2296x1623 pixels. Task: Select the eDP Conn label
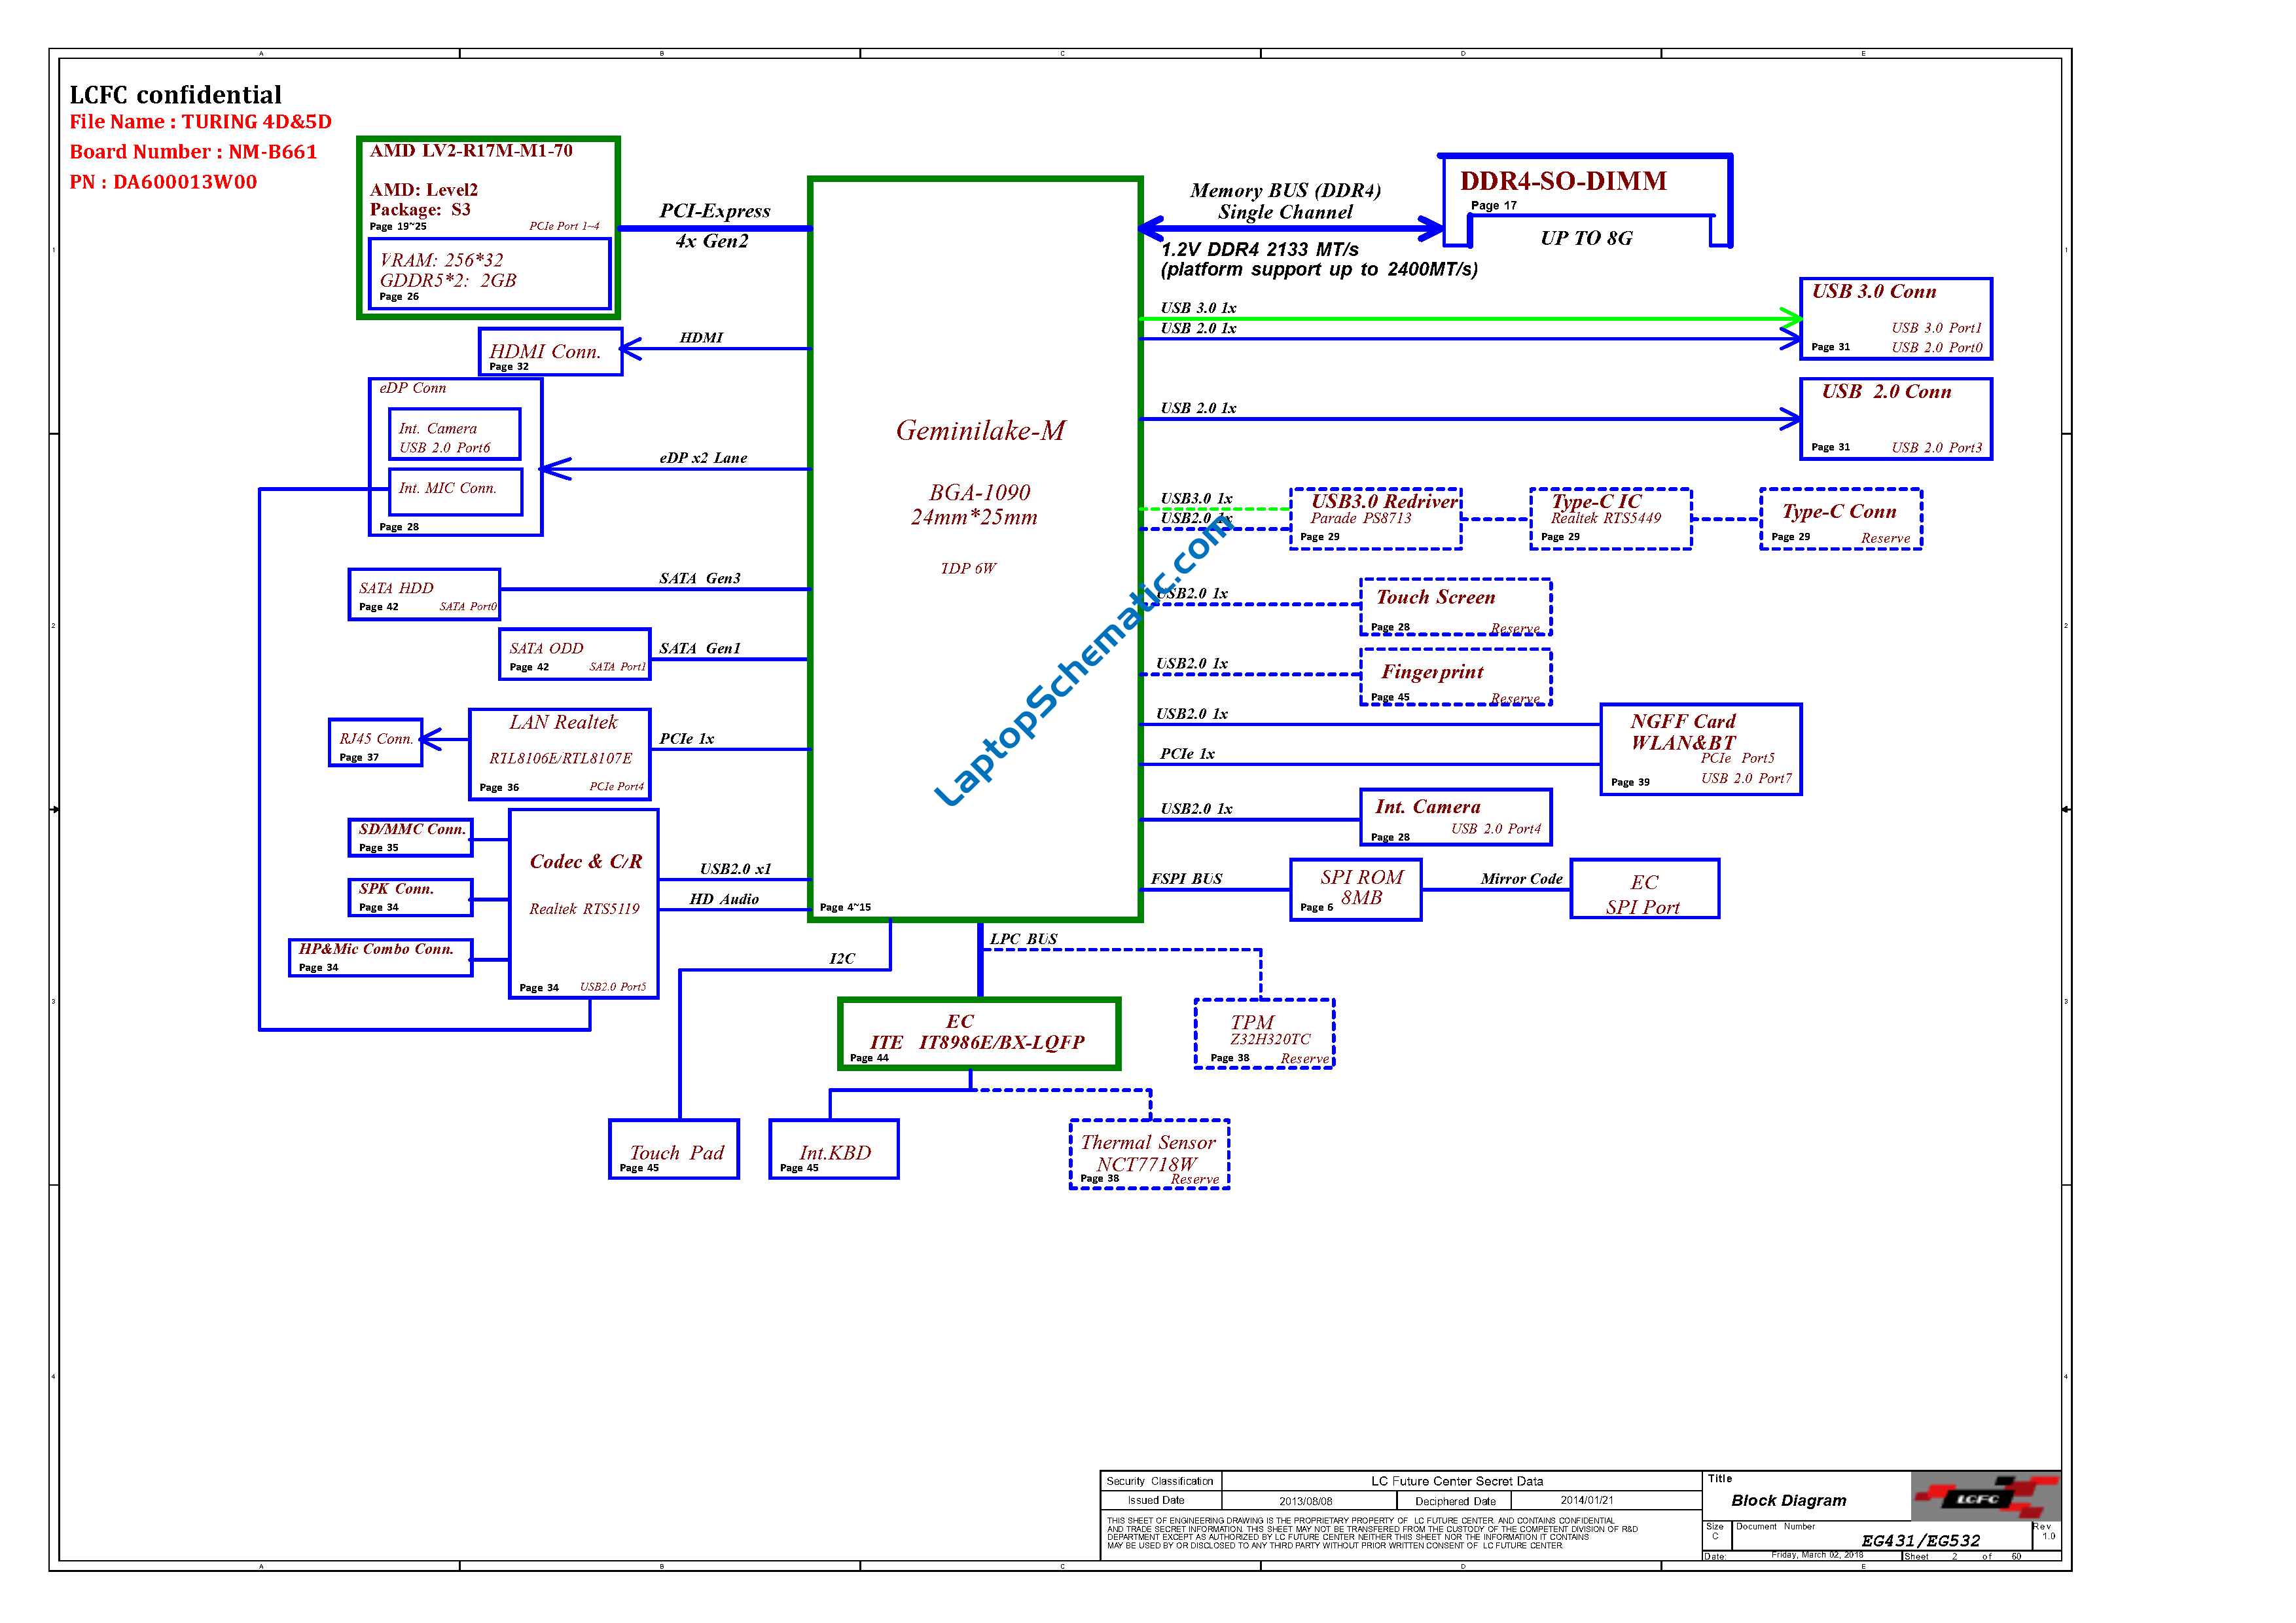[x=412, y=388]
